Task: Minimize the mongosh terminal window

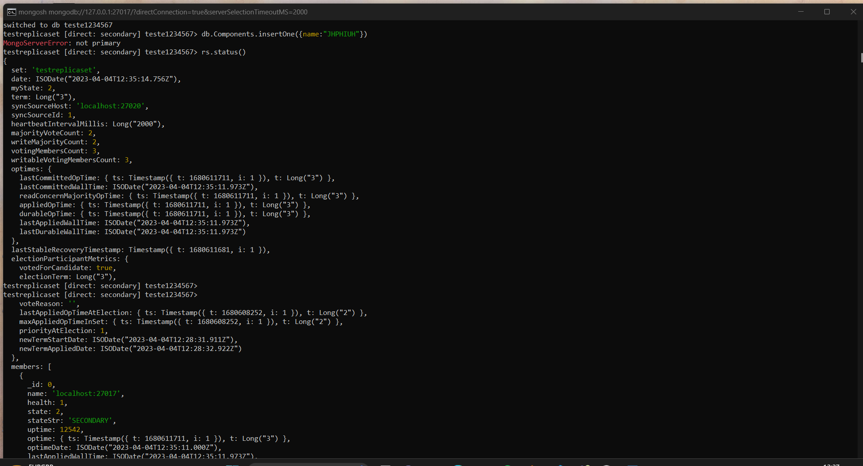Action: [x=801, y=12]
